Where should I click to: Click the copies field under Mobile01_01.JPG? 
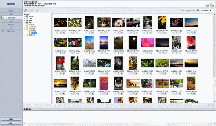(x=75, y=33)
